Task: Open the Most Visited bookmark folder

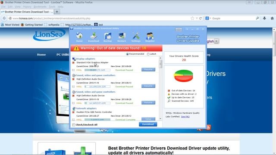Action: pyautogui.click(x=10, y=25)
